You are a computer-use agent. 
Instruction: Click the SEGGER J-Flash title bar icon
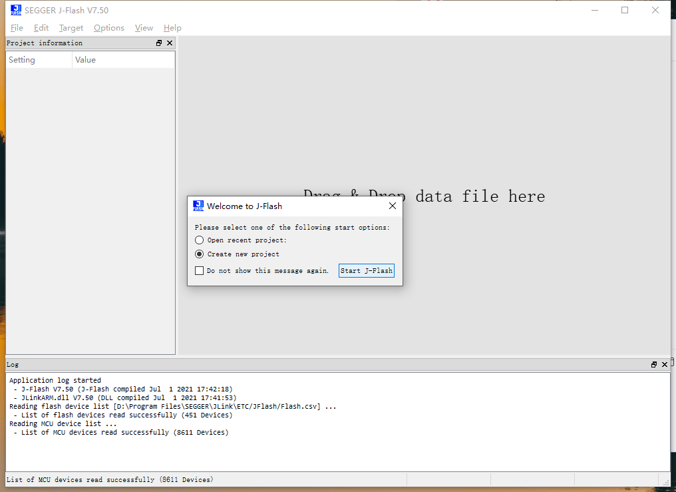click(16, 10)
